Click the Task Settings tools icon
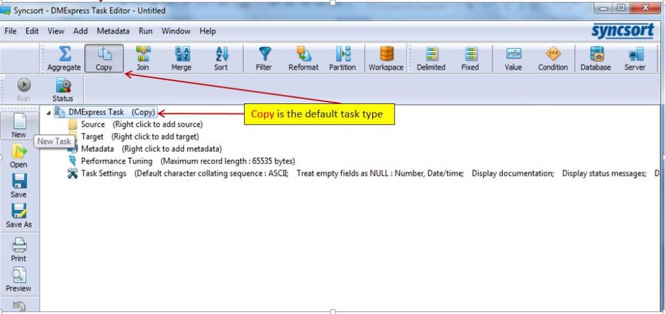665x314 pixels. pyautogui.click(x=73, y=174)
